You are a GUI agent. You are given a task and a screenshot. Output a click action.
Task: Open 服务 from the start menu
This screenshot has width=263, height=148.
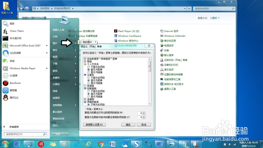click(x=12, y=24)
